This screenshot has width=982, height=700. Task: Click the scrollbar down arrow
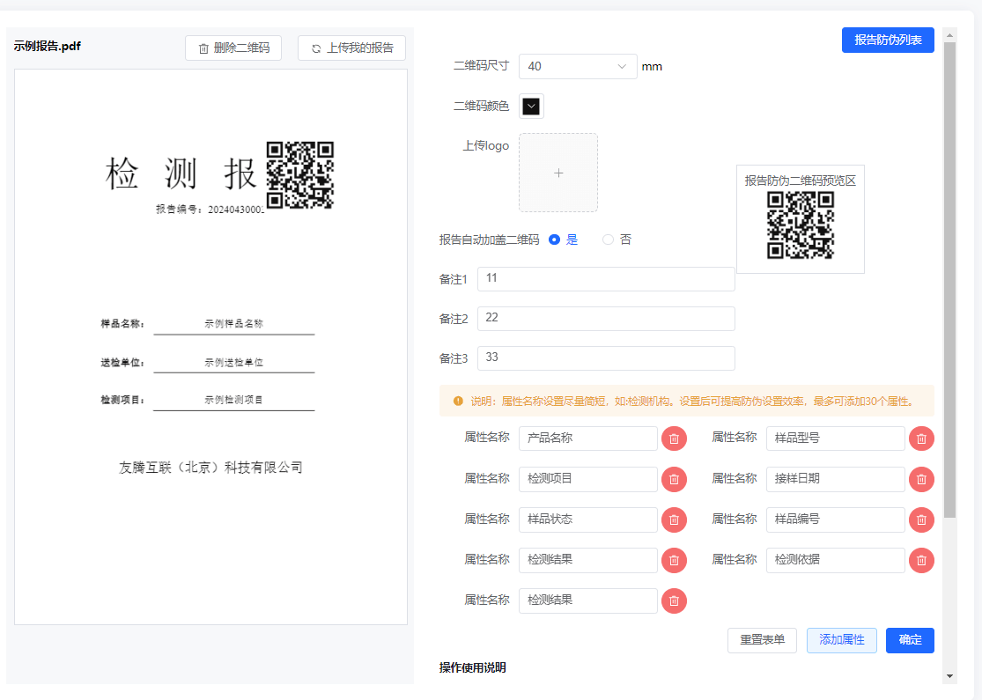[949, 676]
